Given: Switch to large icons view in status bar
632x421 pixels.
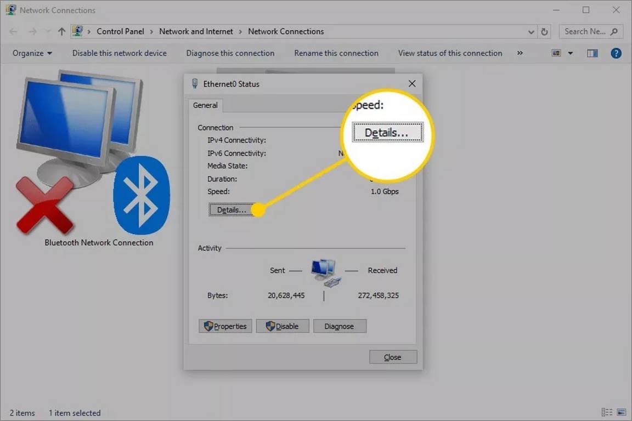Looking at the screenshot, I should point(621,412).
